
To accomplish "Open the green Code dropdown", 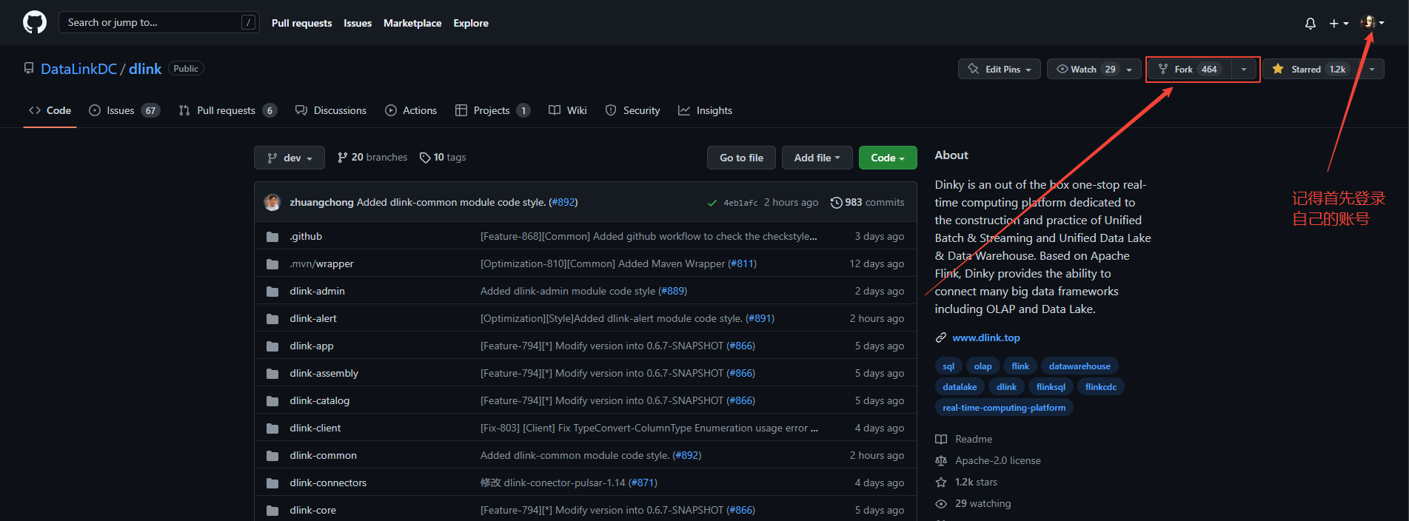I will [888, 158].
